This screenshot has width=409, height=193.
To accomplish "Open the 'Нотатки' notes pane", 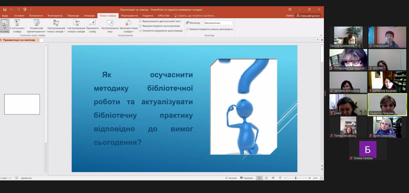I will (x=231, y=178).
